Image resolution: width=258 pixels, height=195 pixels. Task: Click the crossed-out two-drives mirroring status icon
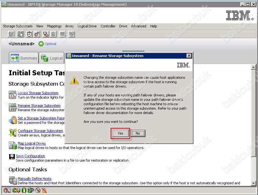pyautogui.click(x=7, y=190)
